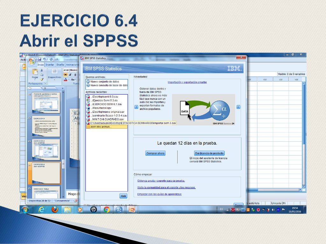This screenshot has width=326, height=244.
Task: Open the Animaciones ribbon tab
Action: pos(72,65)
